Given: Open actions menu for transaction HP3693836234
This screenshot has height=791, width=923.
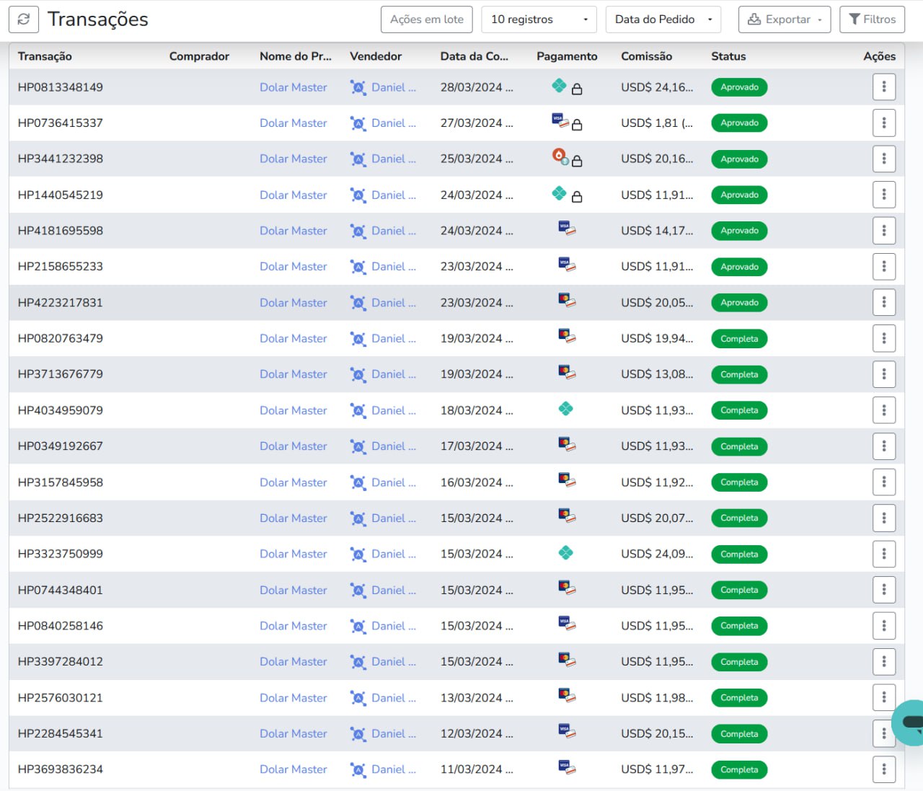Looking at the screenshot, I should coord(883,769).
